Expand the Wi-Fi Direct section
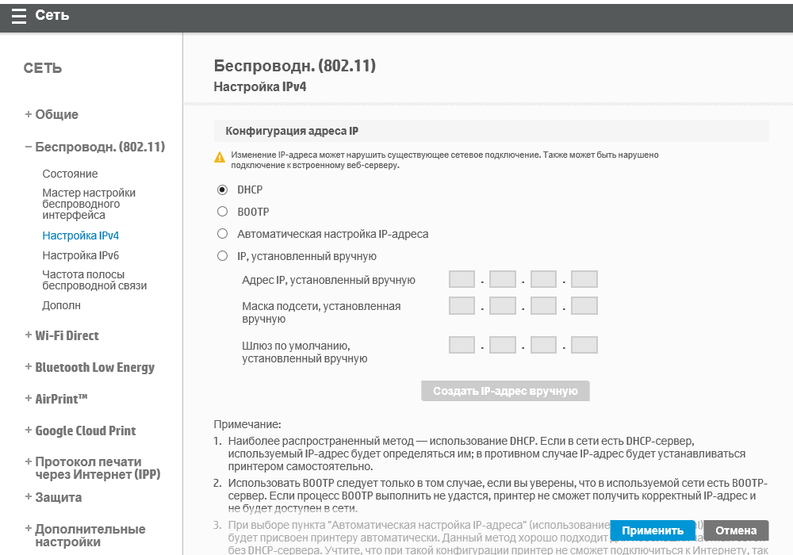The width and height of the screenshot is (793, 555). [62, 335]
